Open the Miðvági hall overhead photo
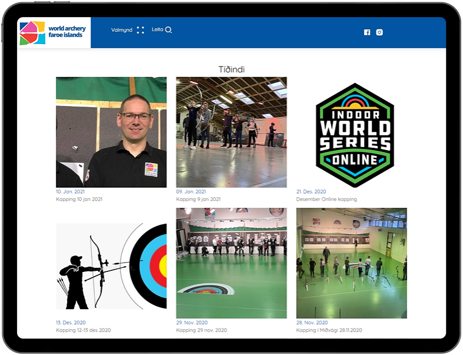The width and height of the screenshot is (463, 355). point(352,263)
